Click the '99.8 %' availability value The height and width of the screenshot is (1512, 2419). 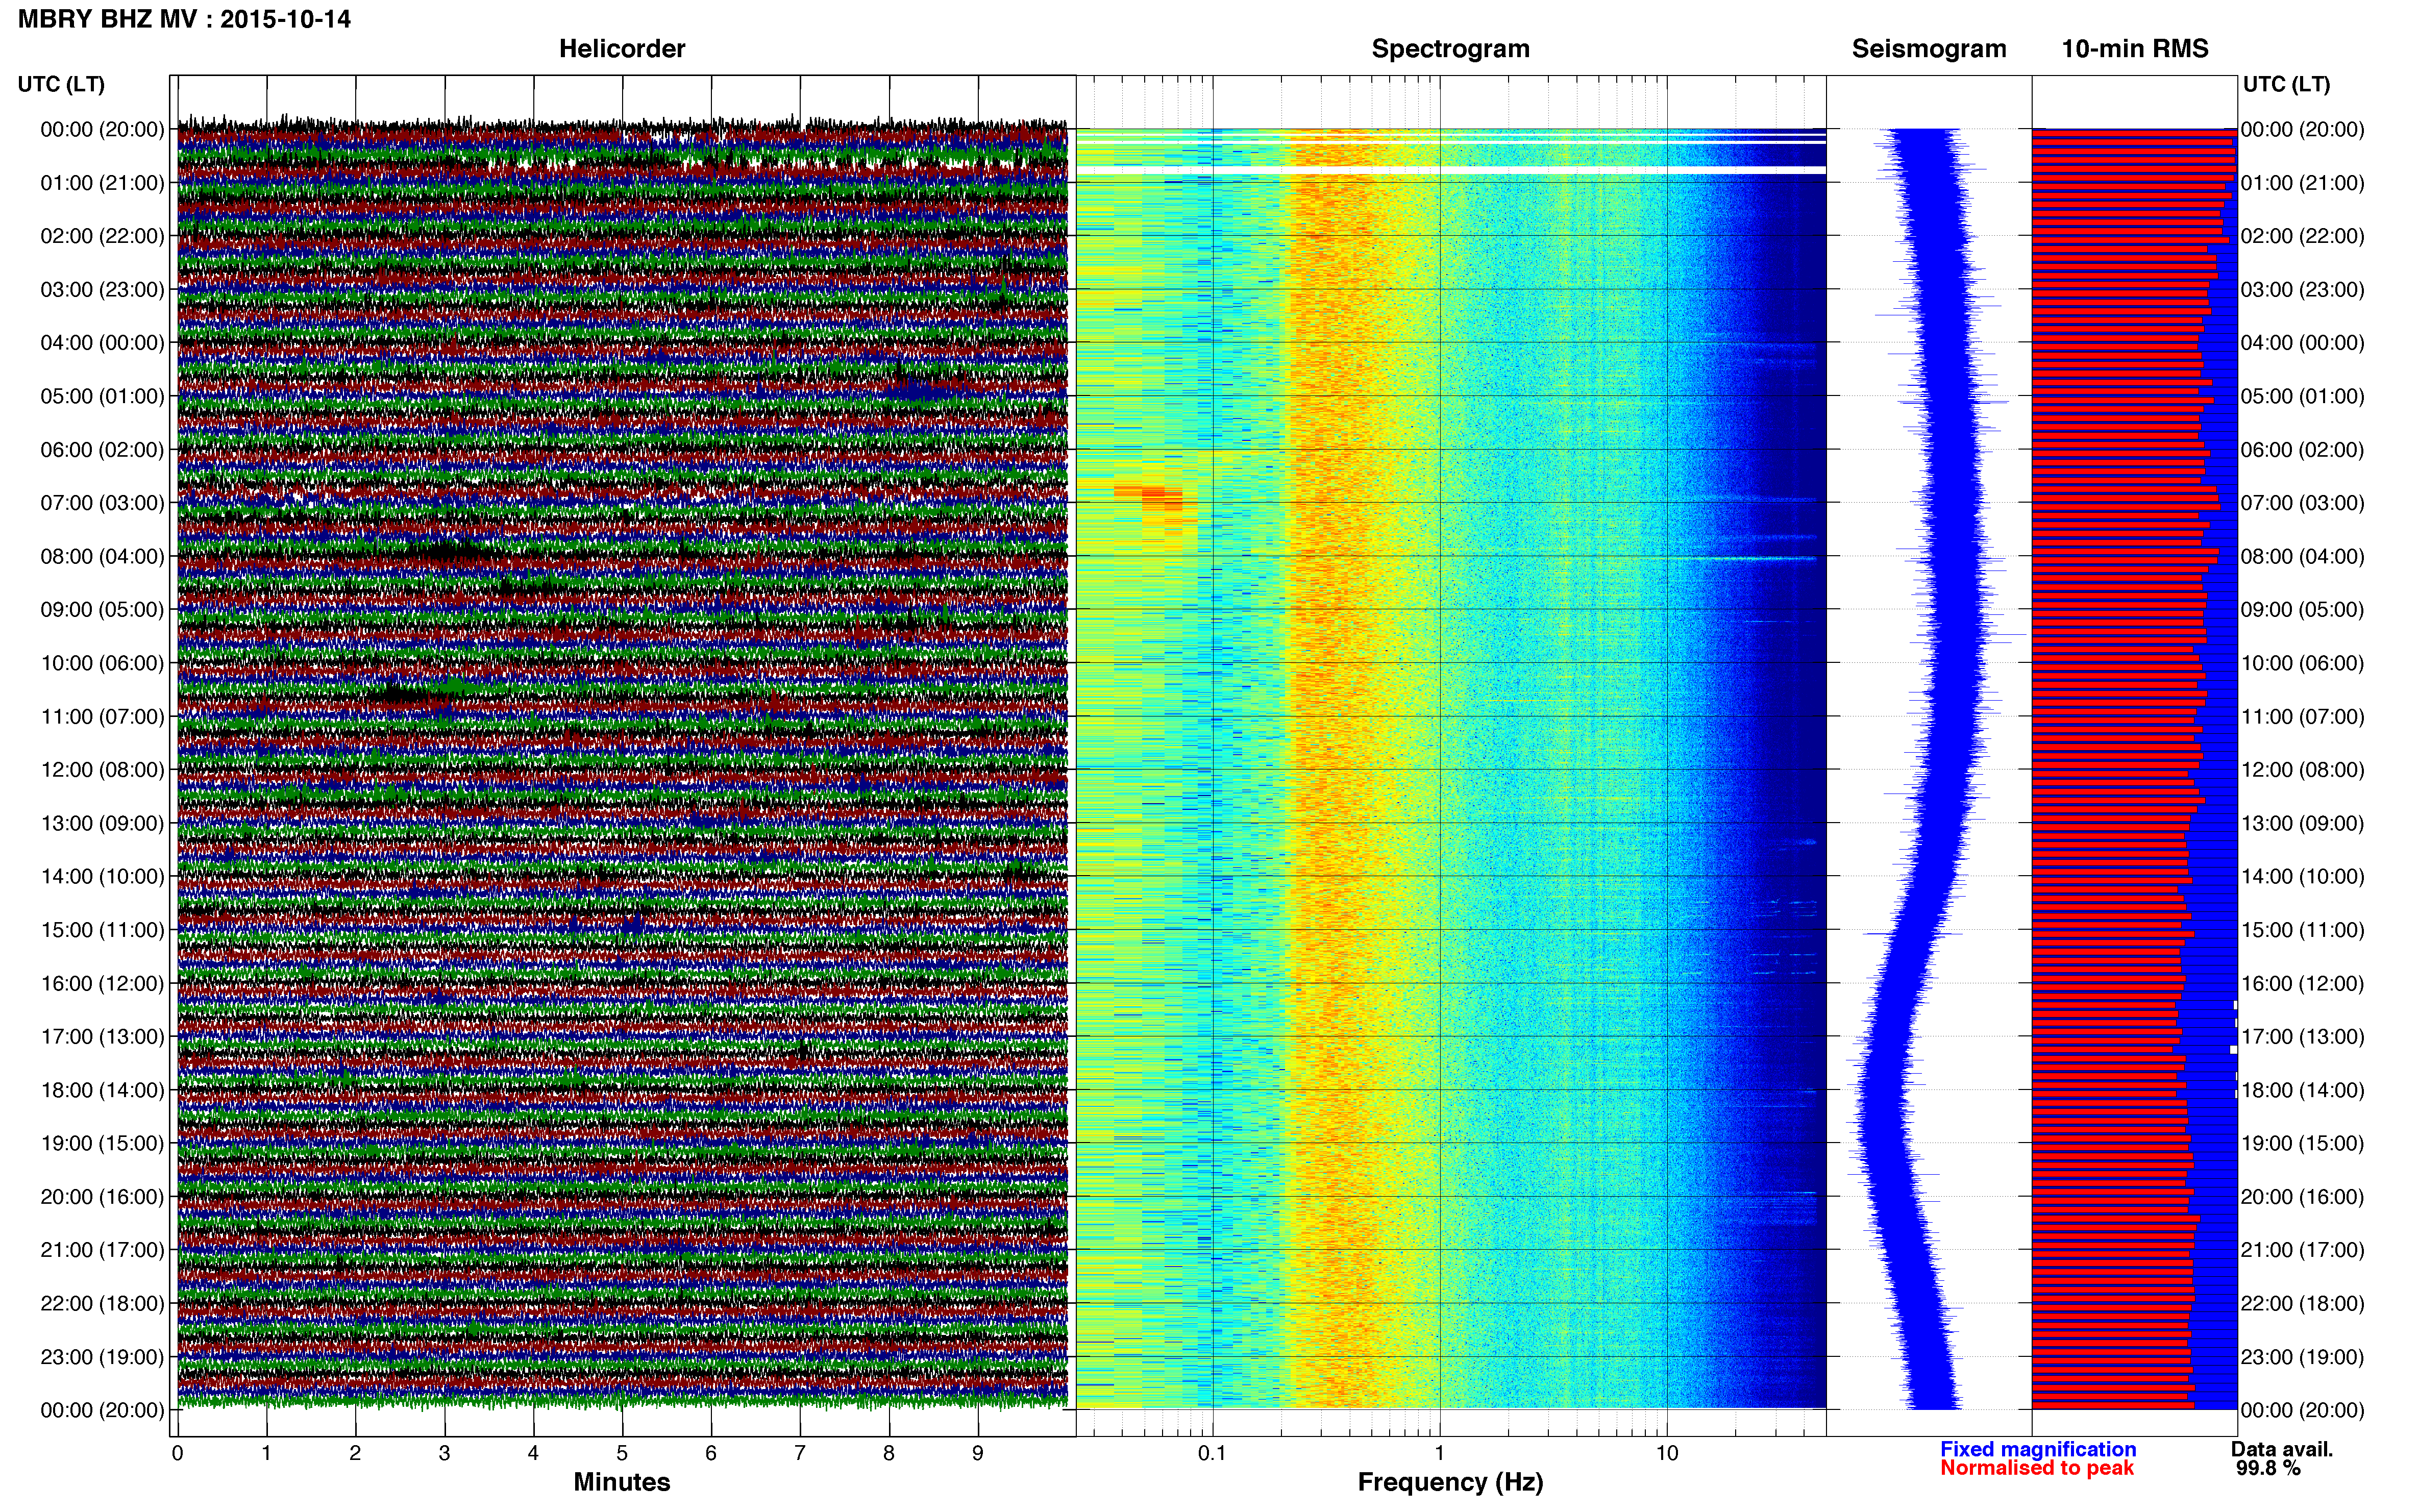click(x=2268, y=1468)
